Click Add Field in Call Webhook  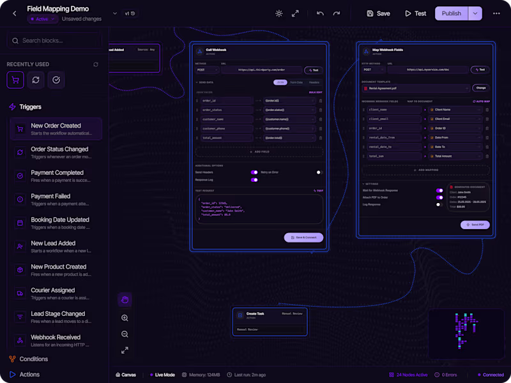click(259, 152)
